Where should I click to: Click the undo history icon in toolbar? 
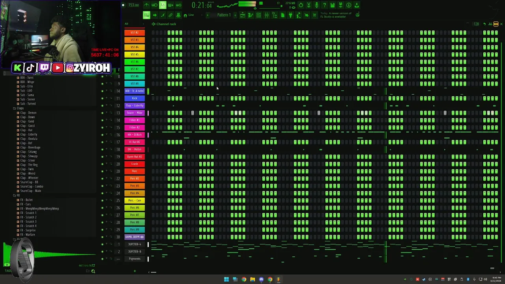click(x=301, y=5)
